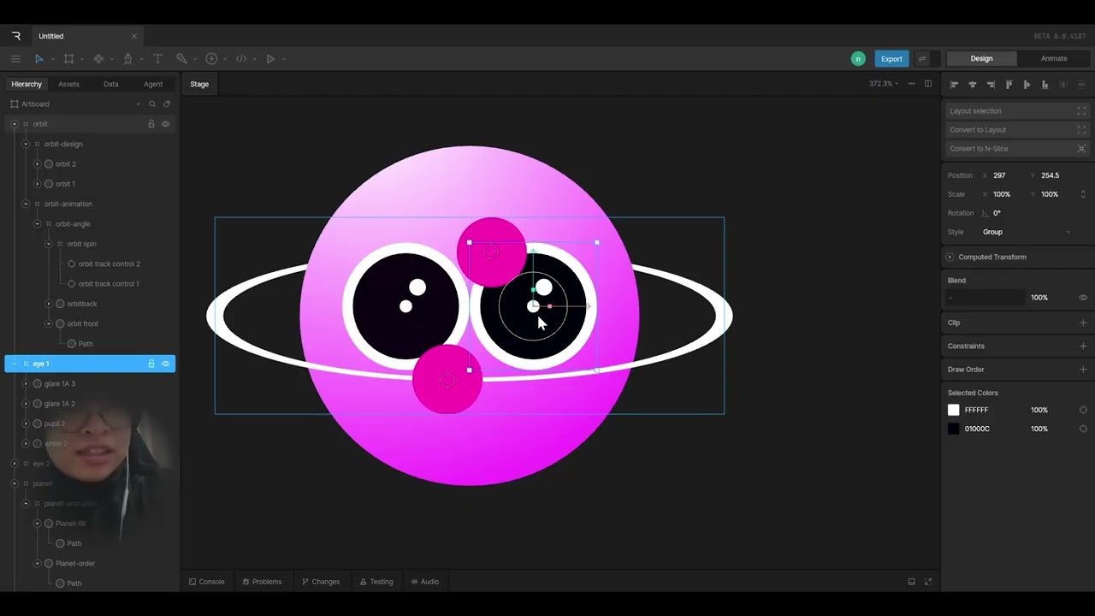This screenshot has width=1095, height=616.
Task: Expand the orbit 2 shape
Action: tap(37, 164)
